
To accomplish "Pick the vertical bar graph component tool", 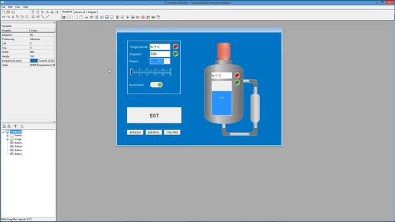I will coord(117,17).
